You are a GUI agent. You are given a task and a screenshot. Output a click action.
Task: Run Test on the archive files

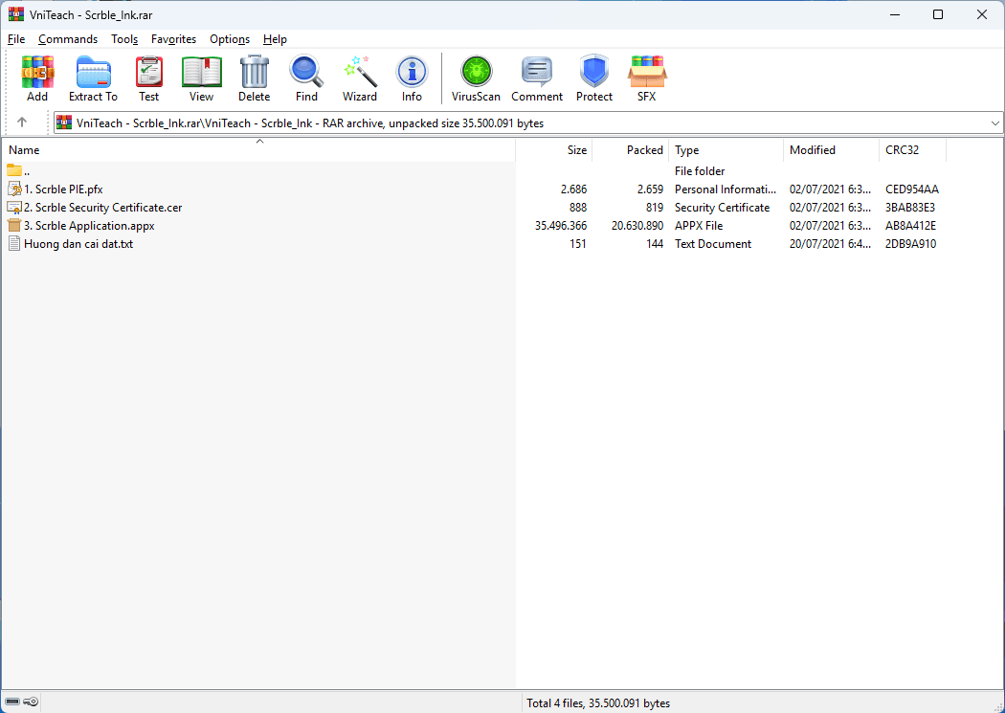(148, 78)
